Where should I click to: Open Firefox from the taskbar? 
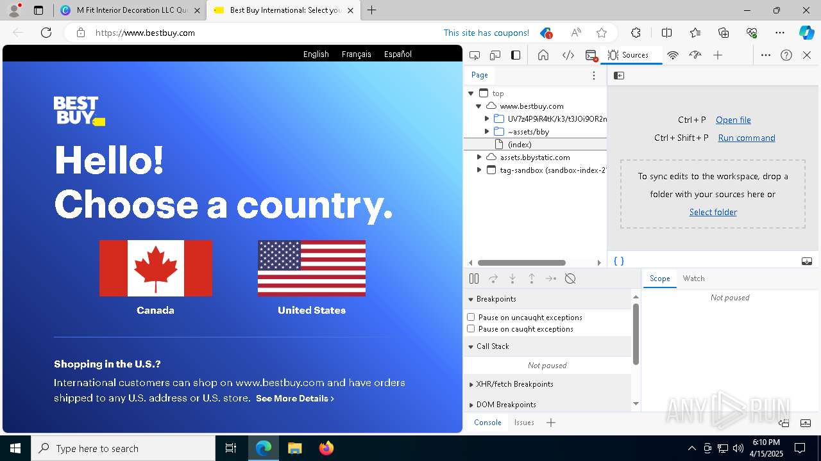(326, 448)
